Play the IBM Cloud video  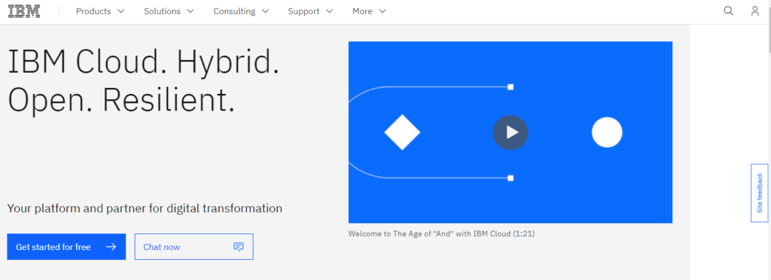tap(510, 132)
